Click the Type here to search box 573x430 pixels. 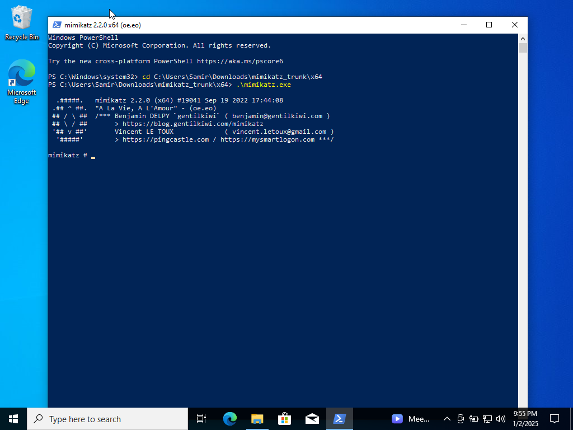(x=107, y=419)
